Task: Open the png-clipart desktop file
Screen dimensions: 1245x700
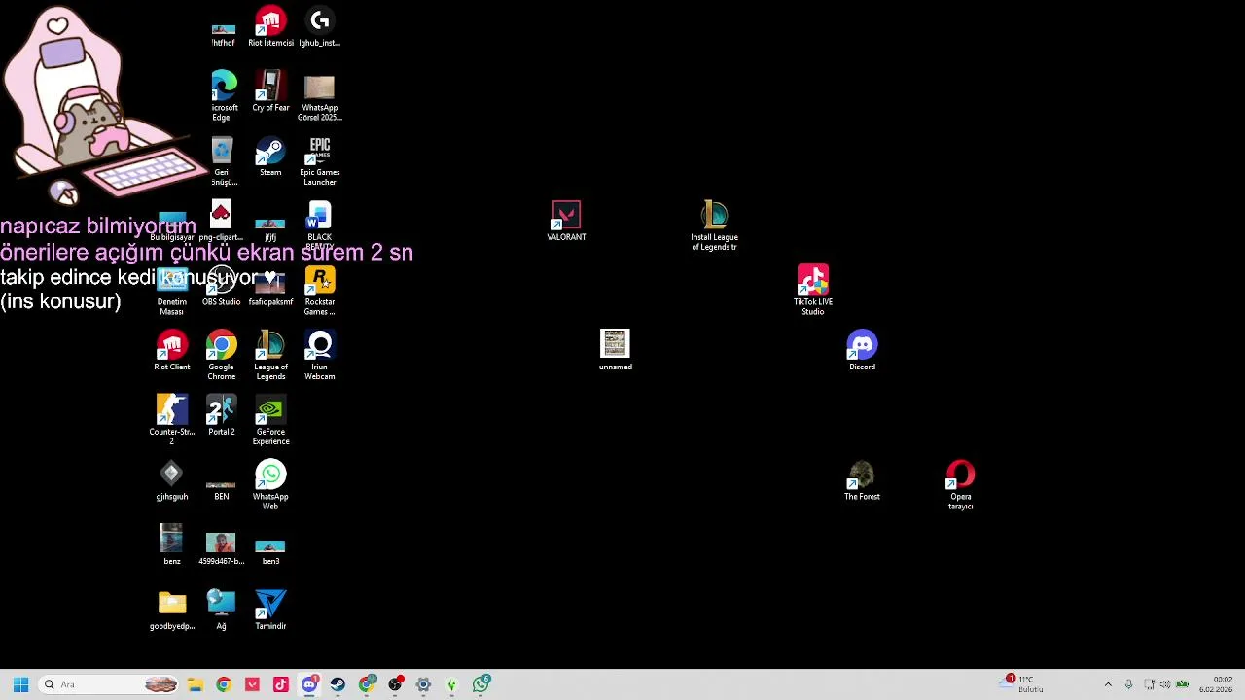Action: pos(221,222)
